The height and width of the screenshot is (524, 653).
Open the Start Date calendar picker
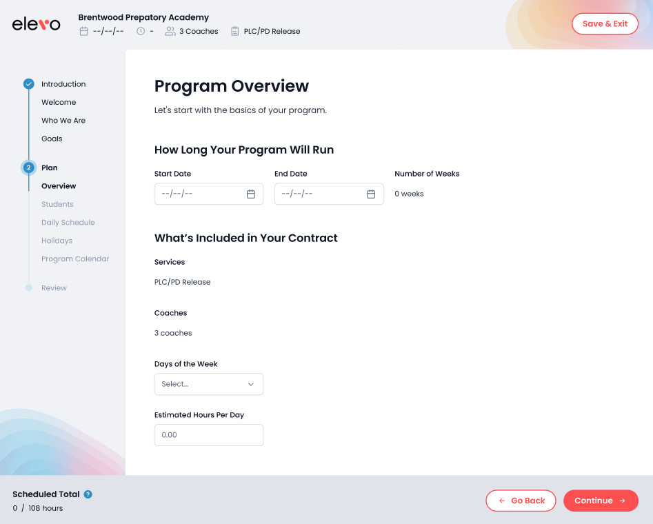click(251, 194)
